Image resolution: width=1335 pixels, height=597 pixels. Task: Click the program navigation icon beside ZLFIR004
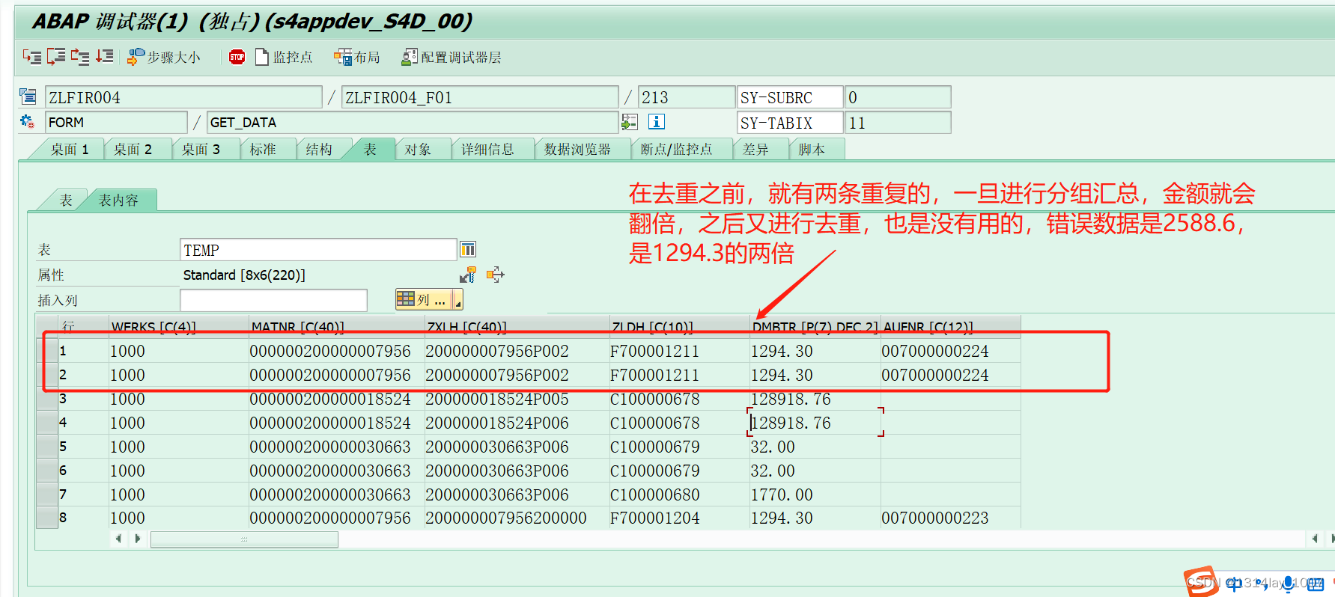click(x=28, y=97)
